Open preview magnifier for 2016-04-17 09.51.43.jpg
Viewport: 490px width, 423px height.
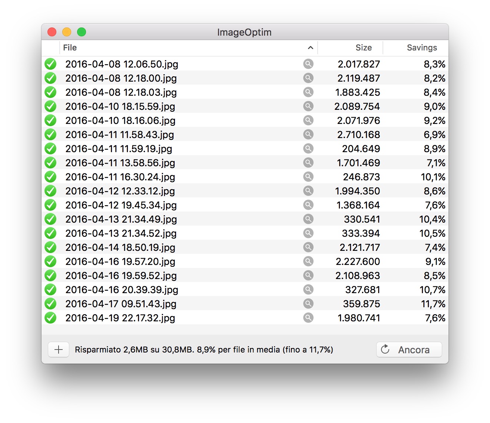click(309, 304)
